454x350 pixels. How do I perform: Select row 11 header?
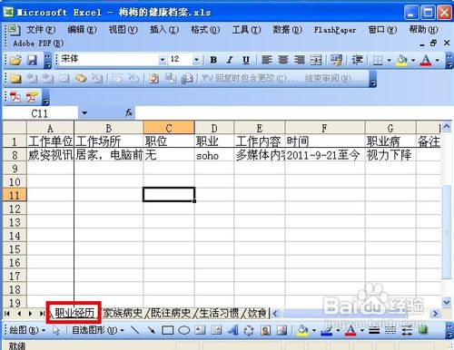coord(15,195)
